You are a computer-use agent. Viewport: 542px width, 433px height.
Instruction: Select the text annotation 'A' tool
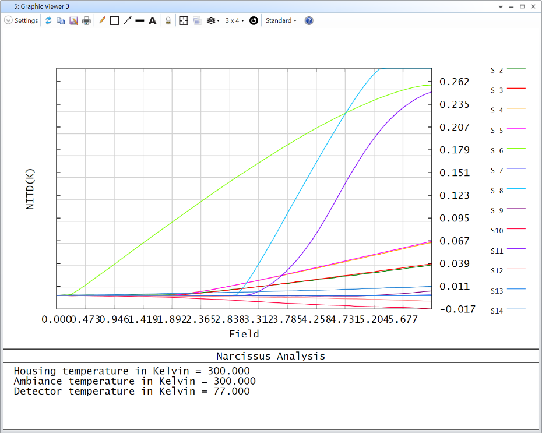pyautogui.click(x=153, y=20)
